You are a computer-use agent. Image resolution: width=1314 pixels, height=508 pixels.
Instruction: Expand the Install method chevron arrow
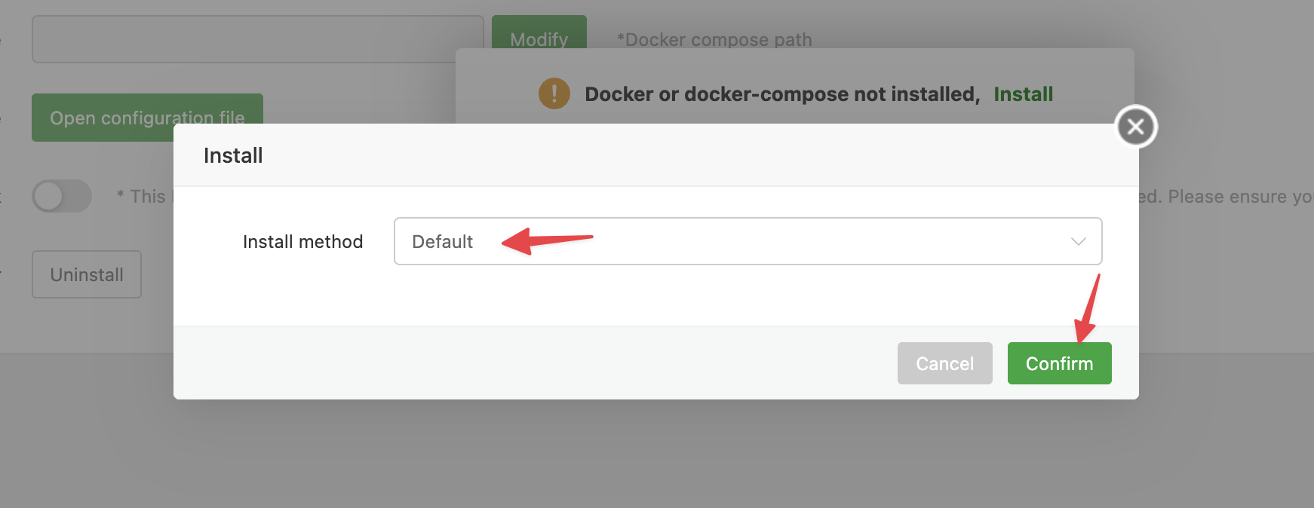(x=1079, y=241)
